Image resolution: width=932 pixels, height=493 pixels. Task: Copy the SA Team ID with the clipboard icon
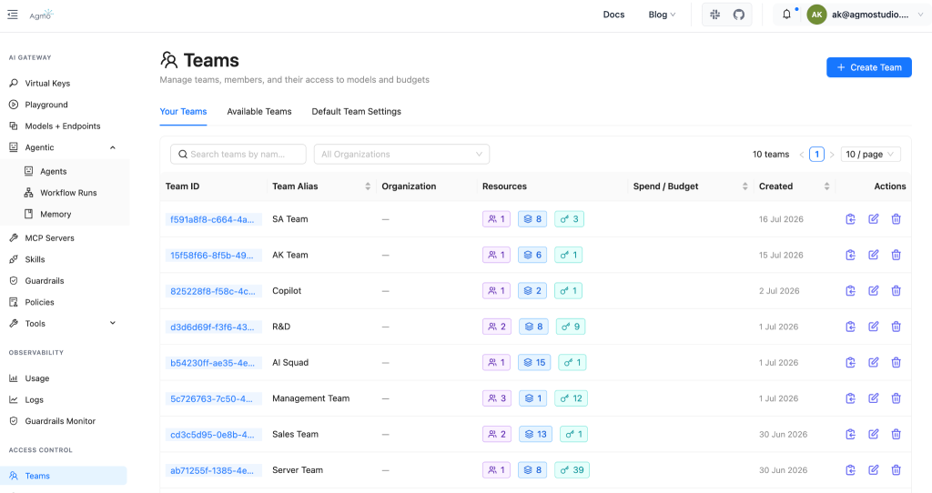[x=851, y=219]
